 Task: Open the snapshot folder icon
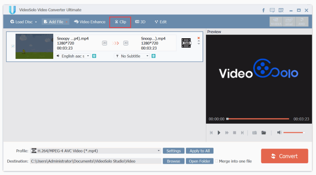point(264,133)
